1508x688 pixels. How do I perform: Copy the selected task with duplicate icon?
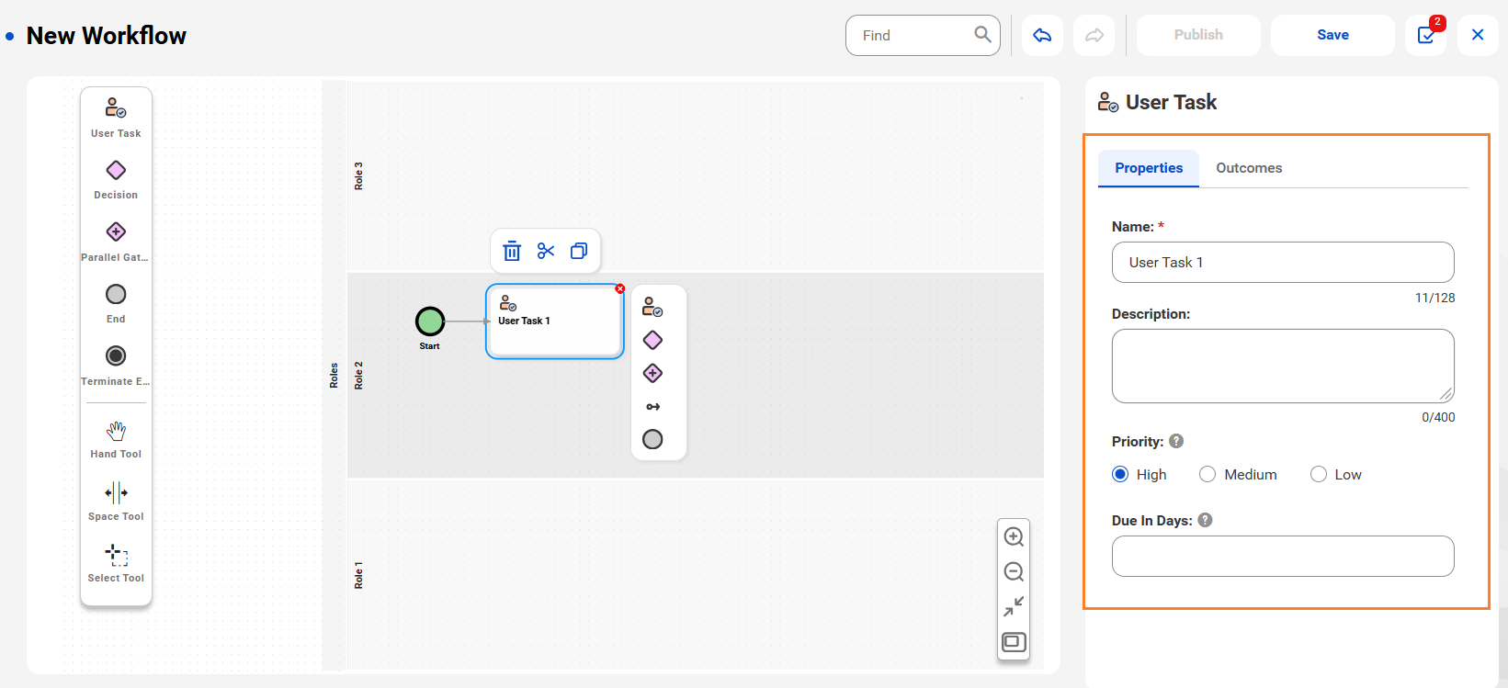click(x=579, y=251)
